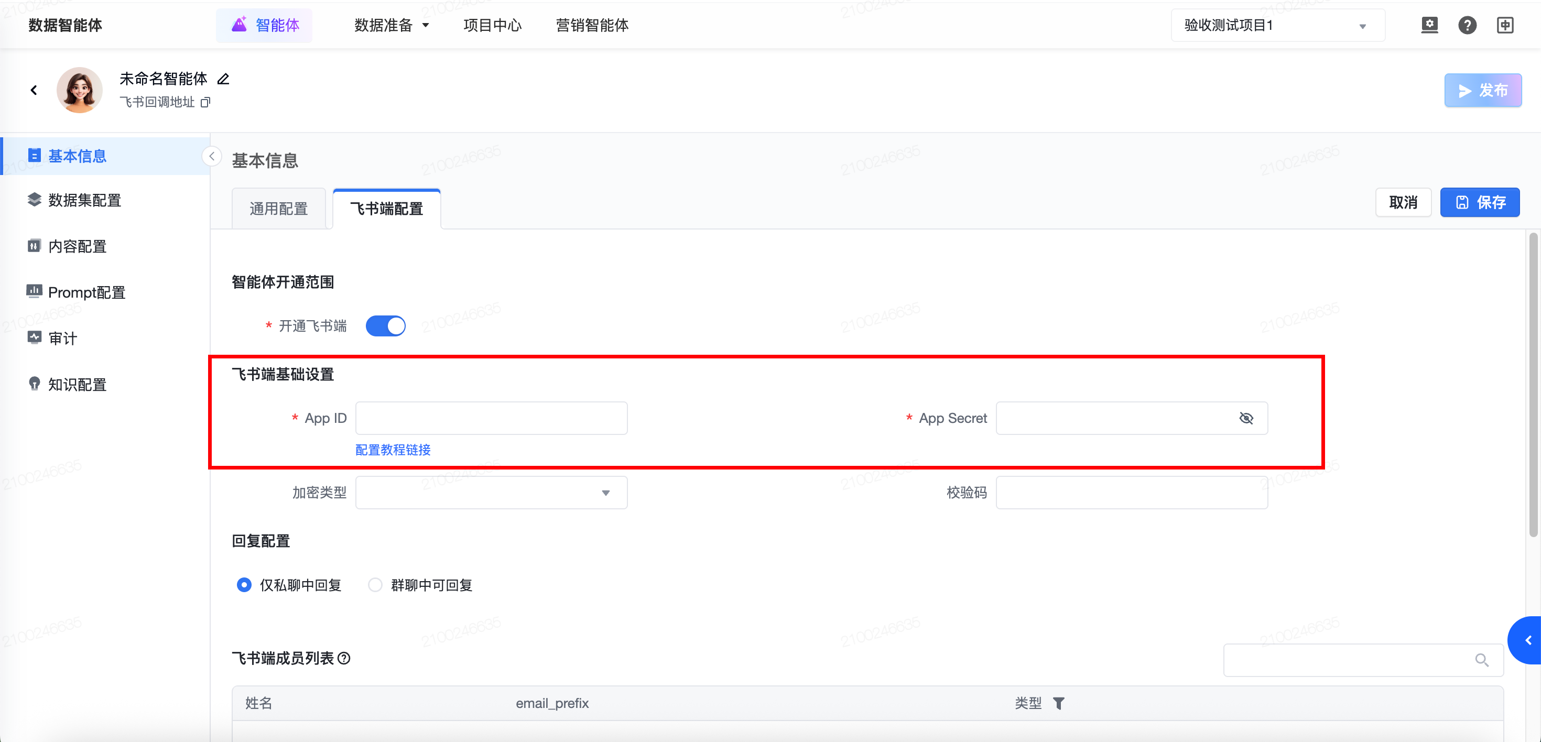Open the 配置教程链接 link

[x=393, y=450]
